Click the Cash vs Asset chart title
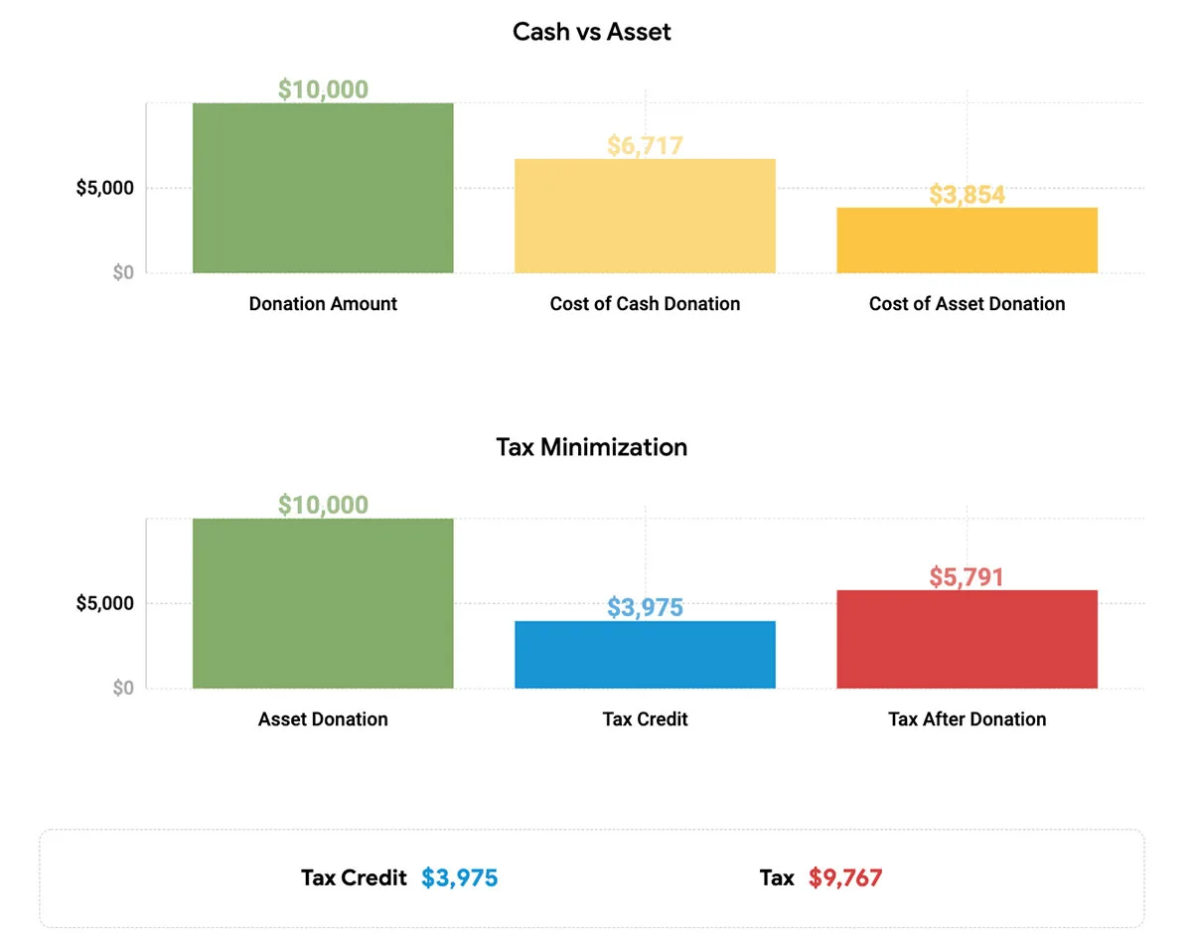Image resolution: width=1192 pixels, height=945 pixels. tap(592, 32)
